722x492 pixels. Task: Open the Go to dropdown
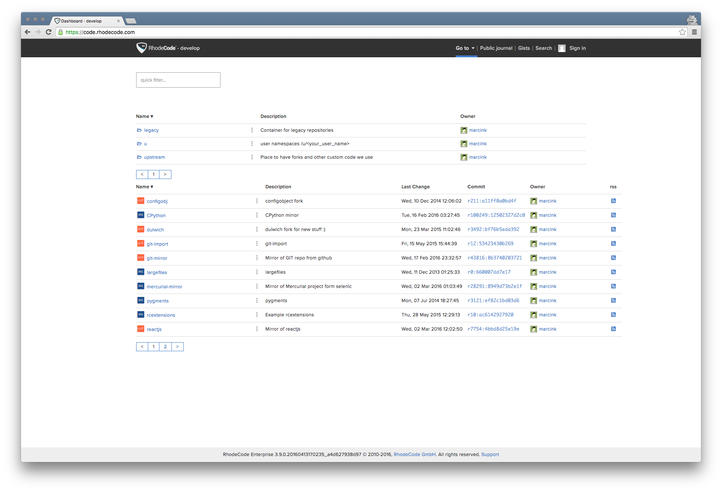[x=465, y=48]
